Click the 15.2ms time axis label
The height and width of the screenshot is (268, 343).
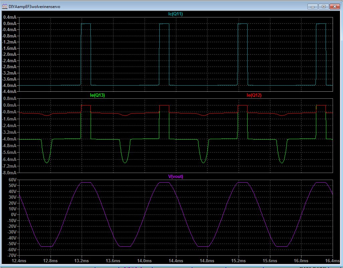tap(239, 261)
